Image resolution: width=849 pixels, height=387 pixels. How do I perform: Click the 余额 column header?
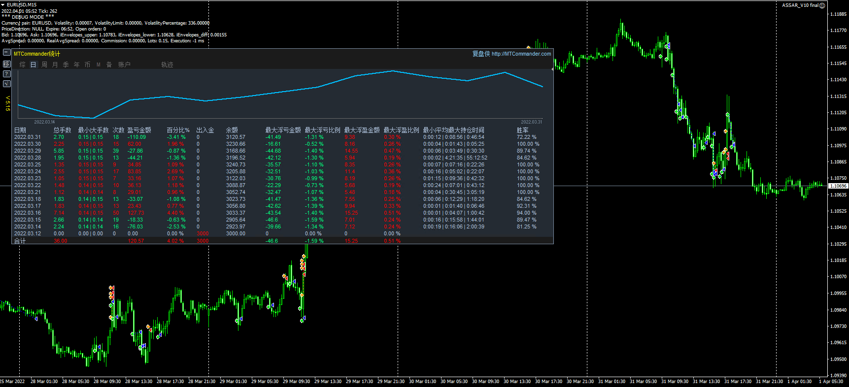tap(232, 130)
